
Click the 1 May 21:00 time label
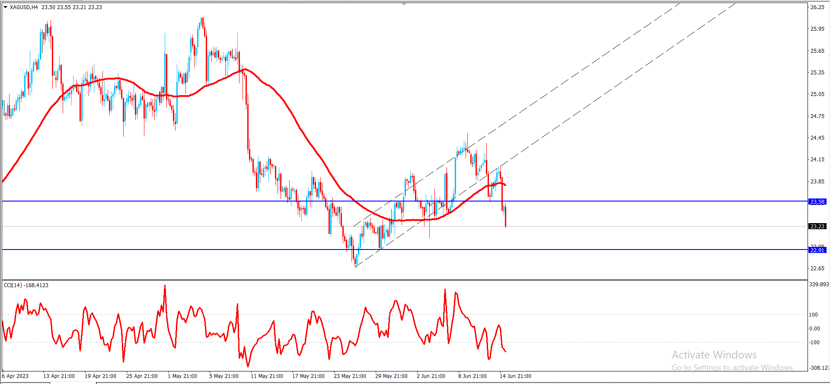[x=182, y=376]
